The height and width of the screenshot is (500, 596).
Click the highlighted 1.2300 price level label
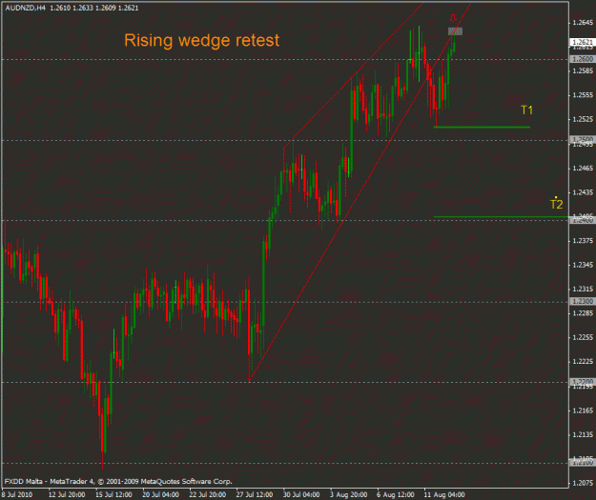coord(583,301)
